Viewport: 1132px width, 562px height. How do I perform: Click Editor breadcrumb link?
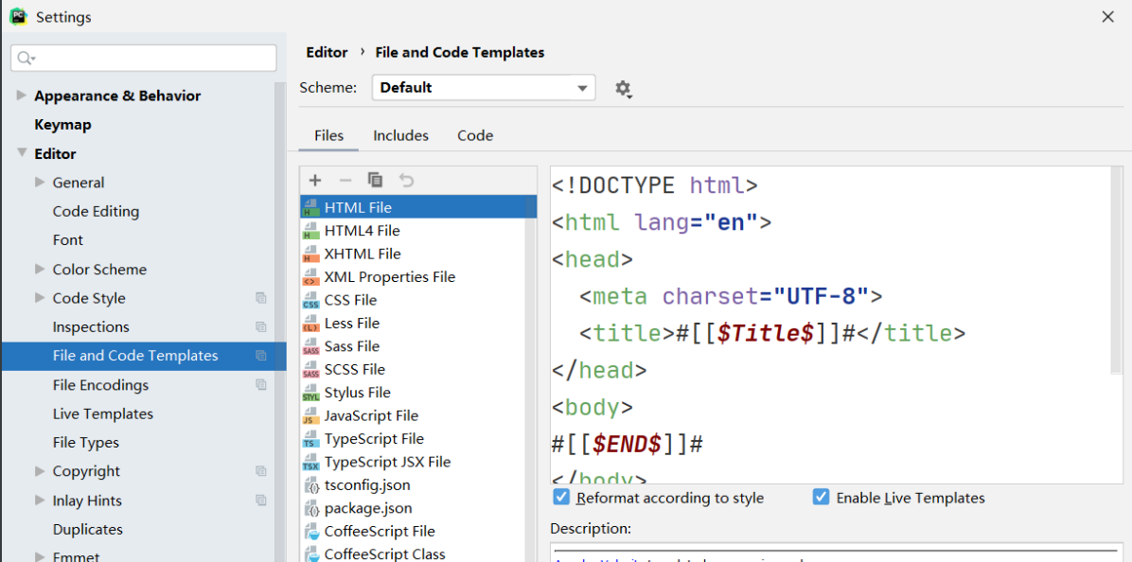327,53
